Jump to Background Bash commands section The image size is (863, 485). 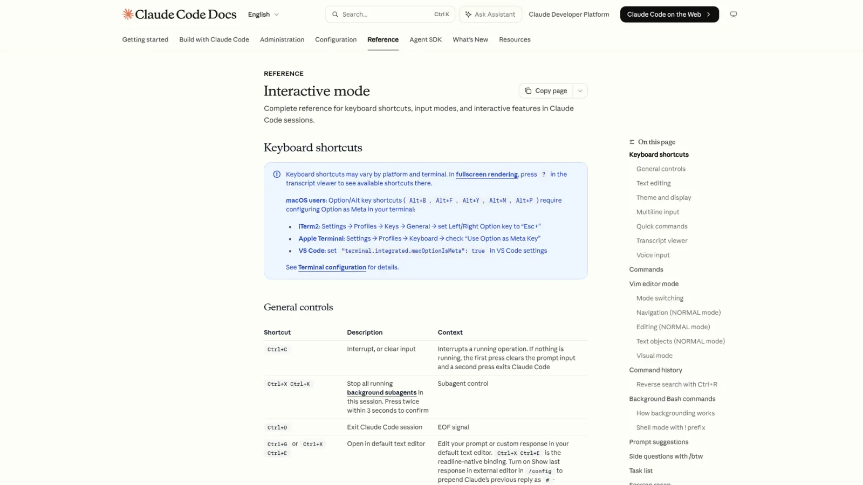coord(672,399)
